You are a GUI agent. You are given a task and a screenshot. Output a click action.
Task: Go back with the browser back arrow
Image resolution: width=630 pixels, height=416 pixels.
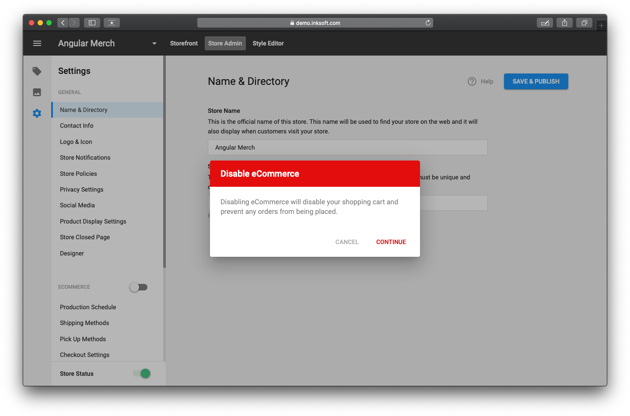point(63,23)
